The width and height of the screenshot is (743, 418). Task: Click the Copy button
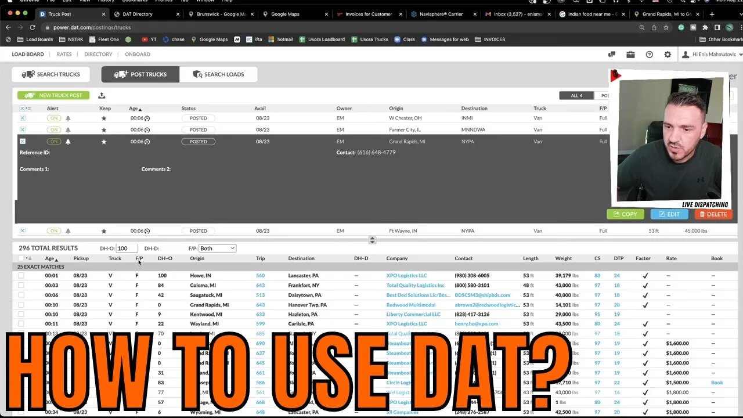[625, 214]
